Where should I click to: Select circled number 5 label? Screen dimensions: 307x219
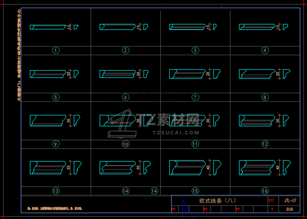(56, 97)
